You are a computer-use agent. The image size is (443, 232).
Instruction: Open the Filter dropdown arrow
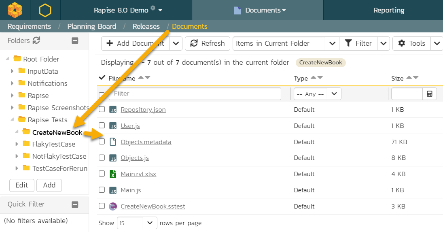[384, 43]
